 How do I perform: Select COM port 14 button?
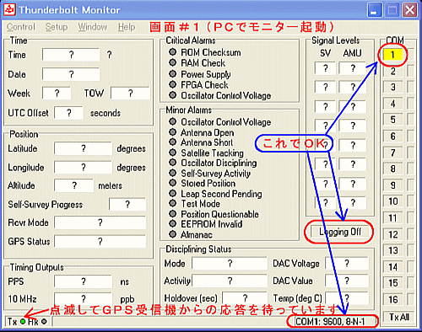pyautogui.click(x=392, y=266)
